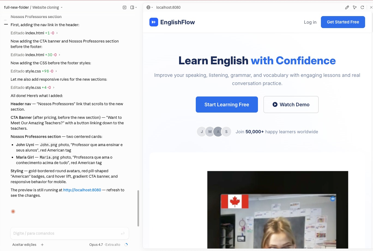Viewport: 373px width, 251px height.
Task: Expand the index.html +30 -0 edit
Action: tap(35, 55)
